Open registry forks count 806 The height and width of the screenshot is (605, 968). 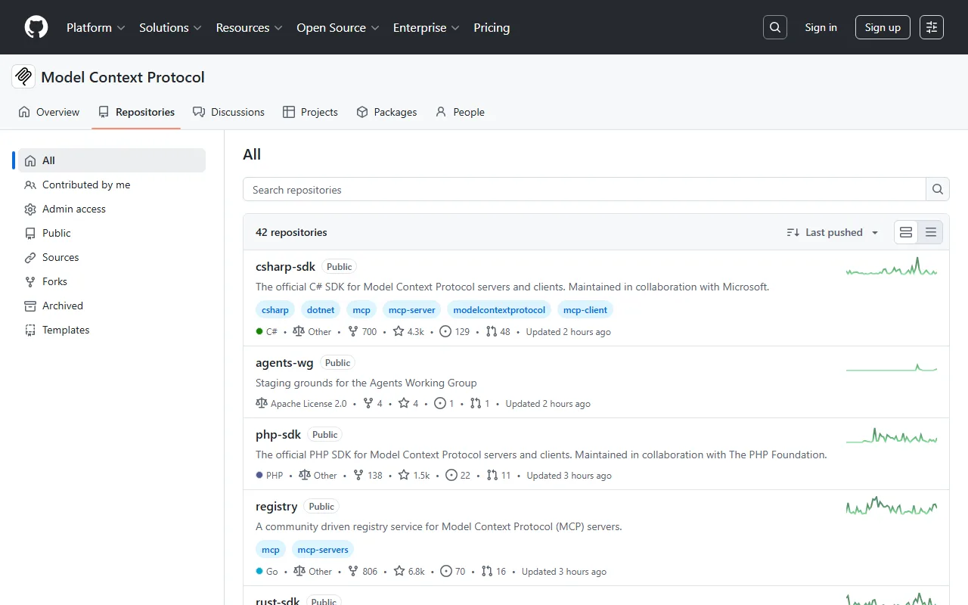point(363,571)
